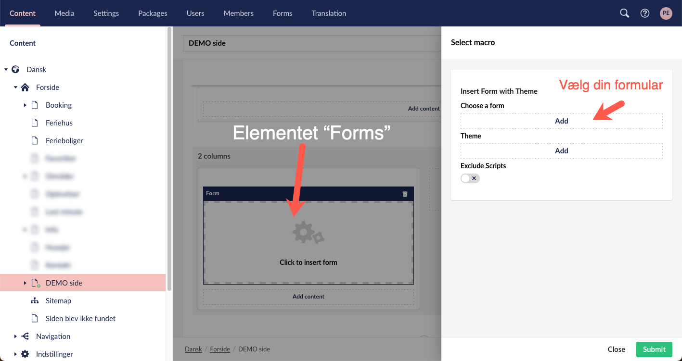Screen dimensions: 682x361
Task: Open the Forms section tab
Action: 283,13
